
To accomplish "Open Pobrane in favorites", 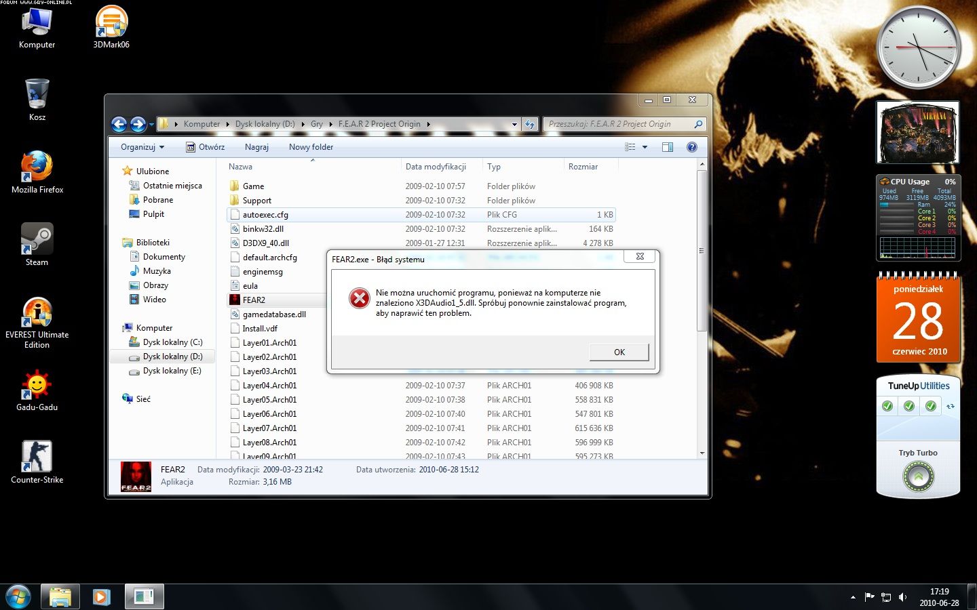I will [157, 200].
